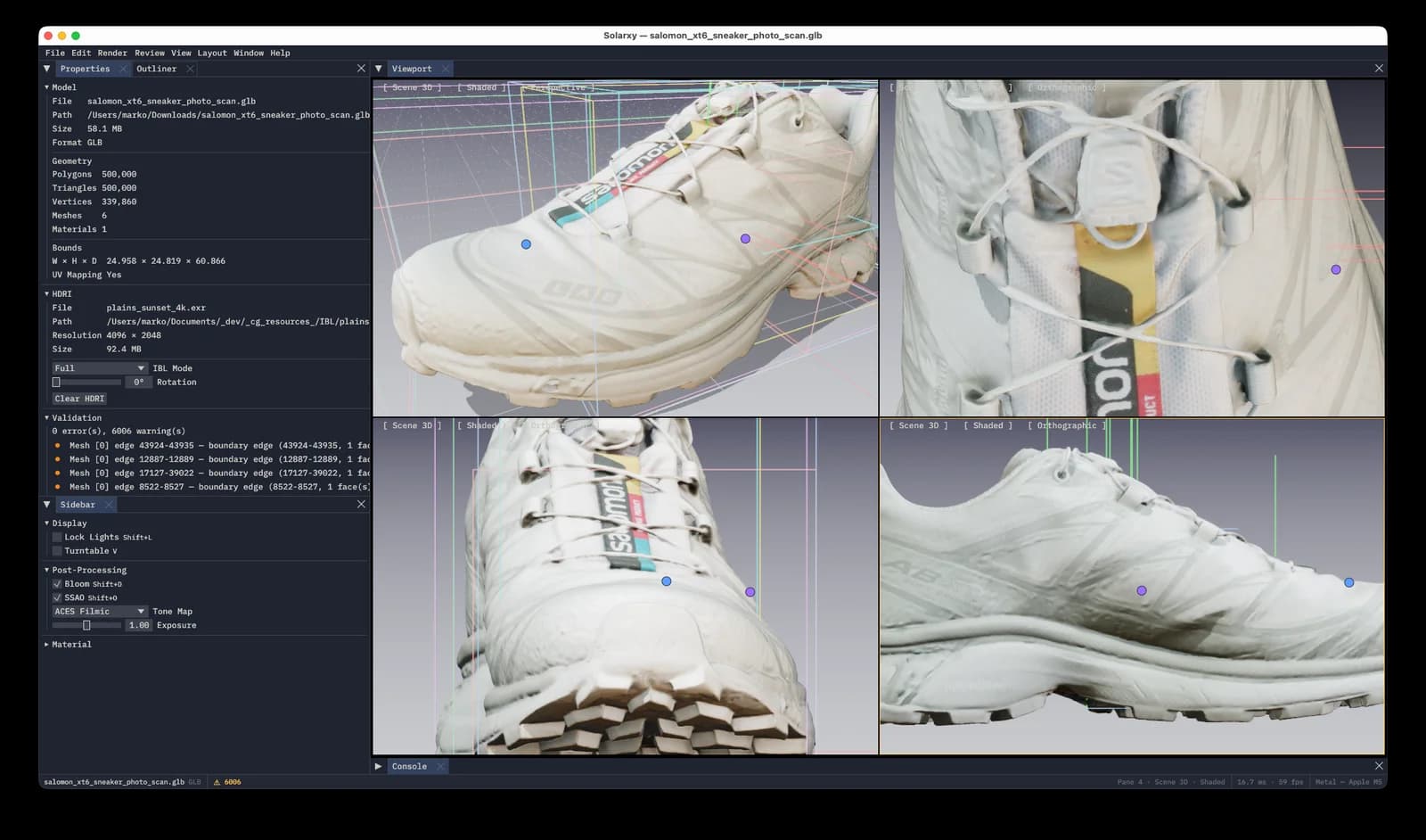This screenshot has width=1426, height=840.
Task: Click the warning triangle icon in status bar
Action: pos(217,782)
